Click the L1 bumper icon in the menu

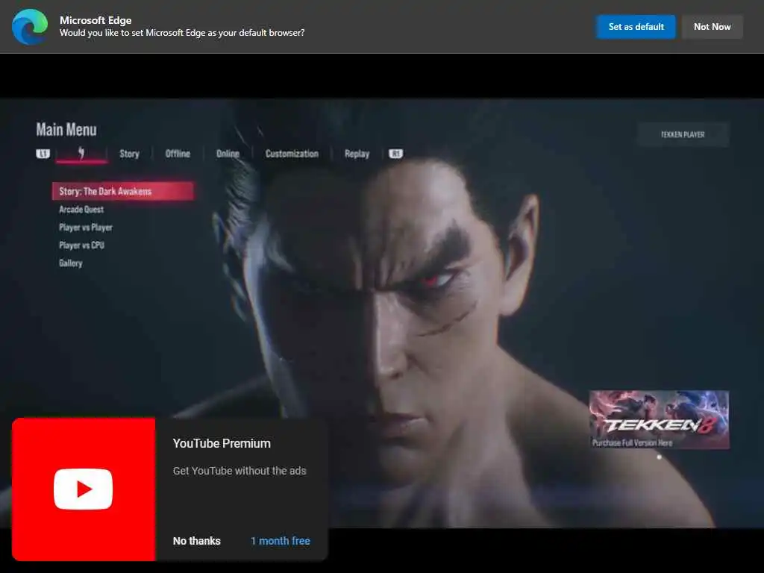(x=43, y=154)
